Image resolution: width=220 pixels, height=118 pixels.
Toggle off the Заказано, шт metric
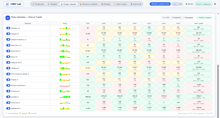(x=8, y=28)
